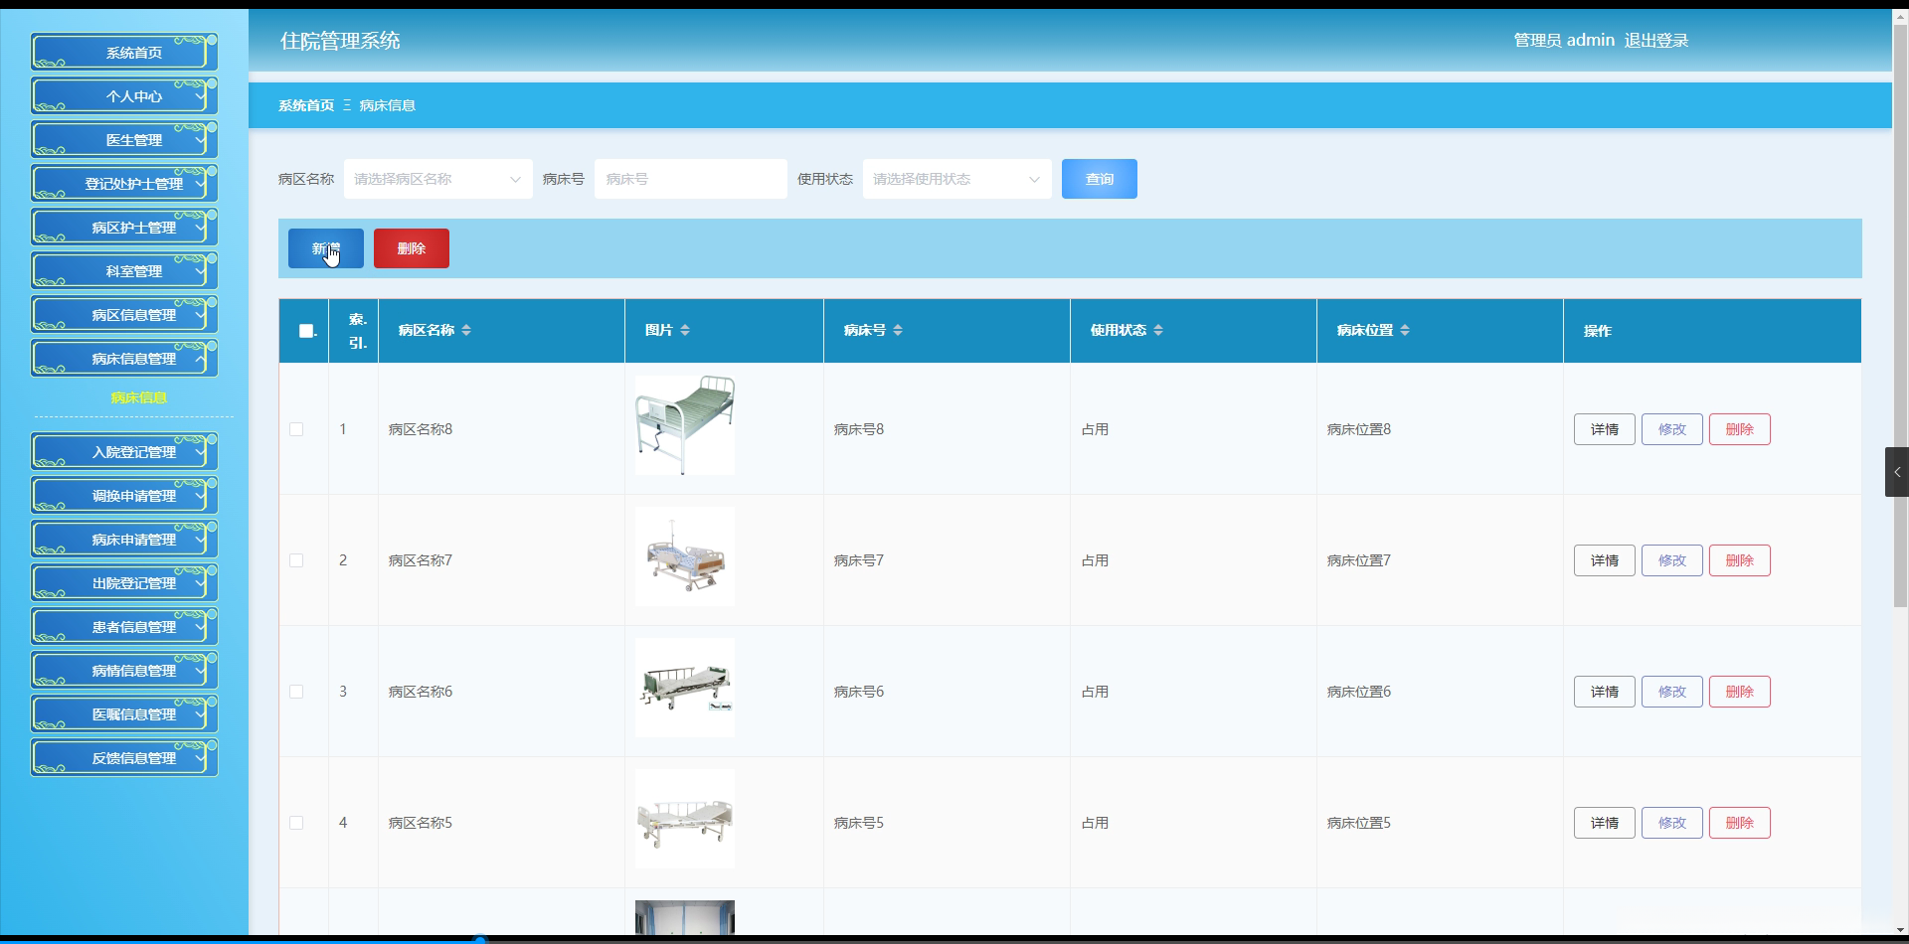Expand 医生管理 sidebar menu
Screen dimensions: 1909x944
click(x=124, y=140)
